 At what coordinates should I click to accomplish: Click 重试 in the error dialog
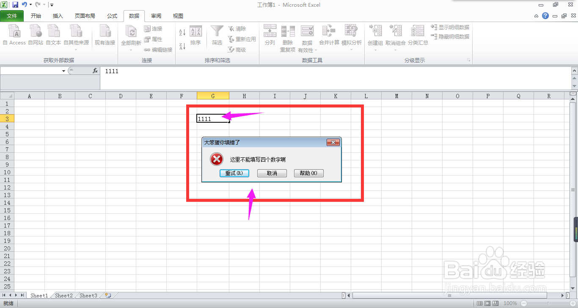coord(234,173)
